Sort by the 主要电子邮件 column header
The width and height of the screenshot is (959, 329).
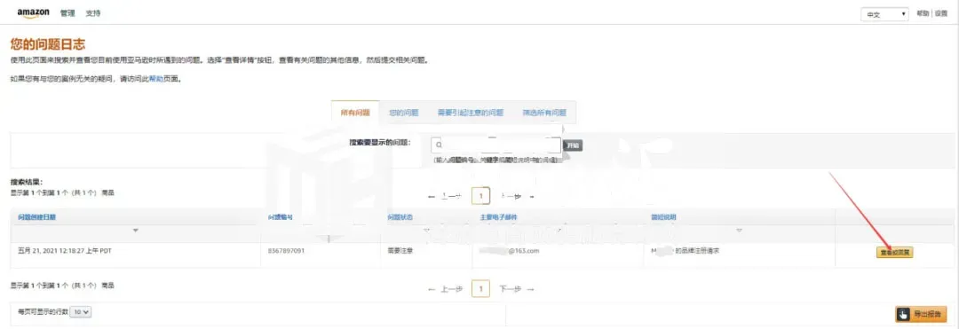click(498, 217)
